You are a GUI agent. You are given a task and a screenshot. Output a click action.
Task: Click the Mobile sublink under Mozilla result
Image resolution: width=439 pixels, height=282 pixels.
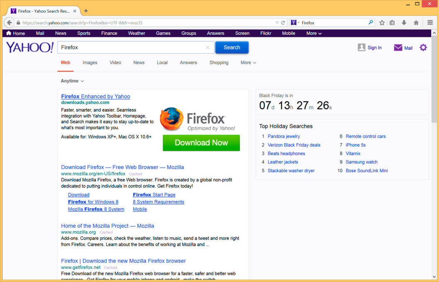pyautogui.click(x=140, y=209)
